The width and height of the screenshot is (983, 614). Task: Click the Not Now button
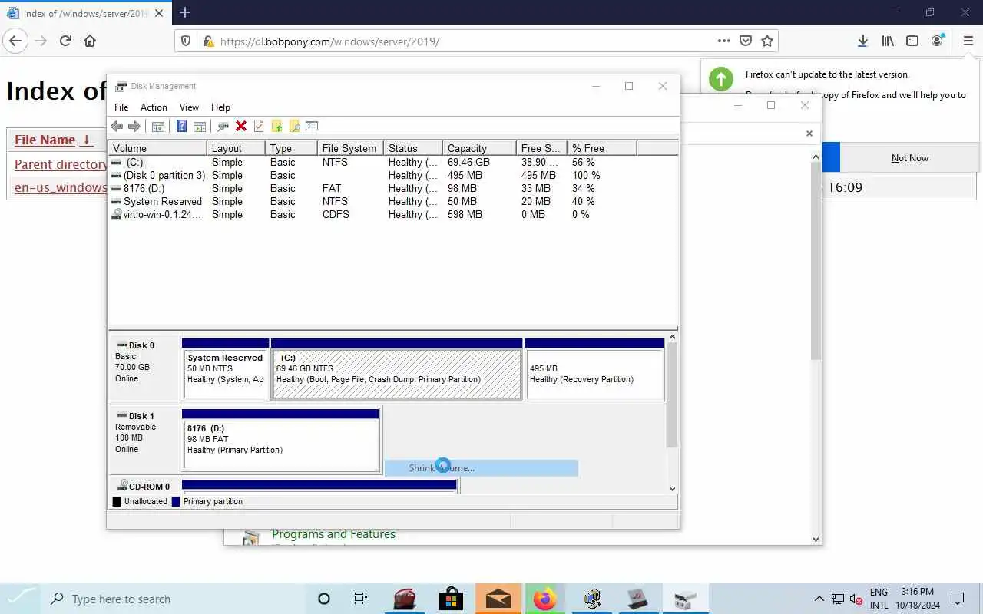909,158
